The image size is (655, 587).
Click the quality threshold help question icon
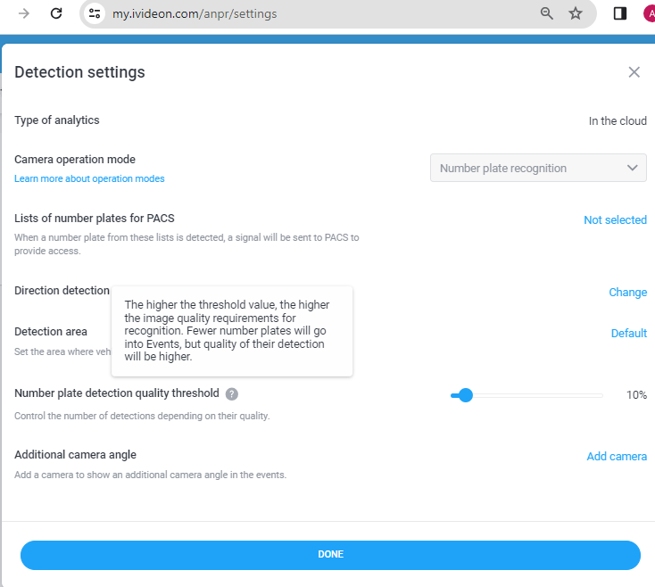point(232,393)
